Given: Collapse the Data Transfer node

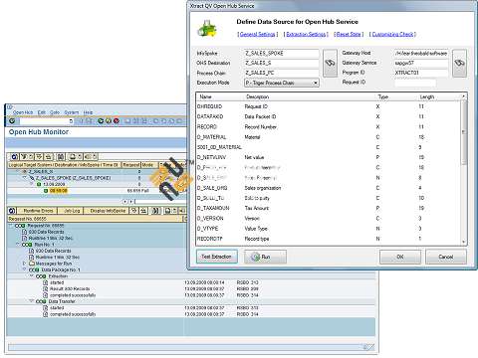Looking at the screenshot, I should tap(31, 301).
